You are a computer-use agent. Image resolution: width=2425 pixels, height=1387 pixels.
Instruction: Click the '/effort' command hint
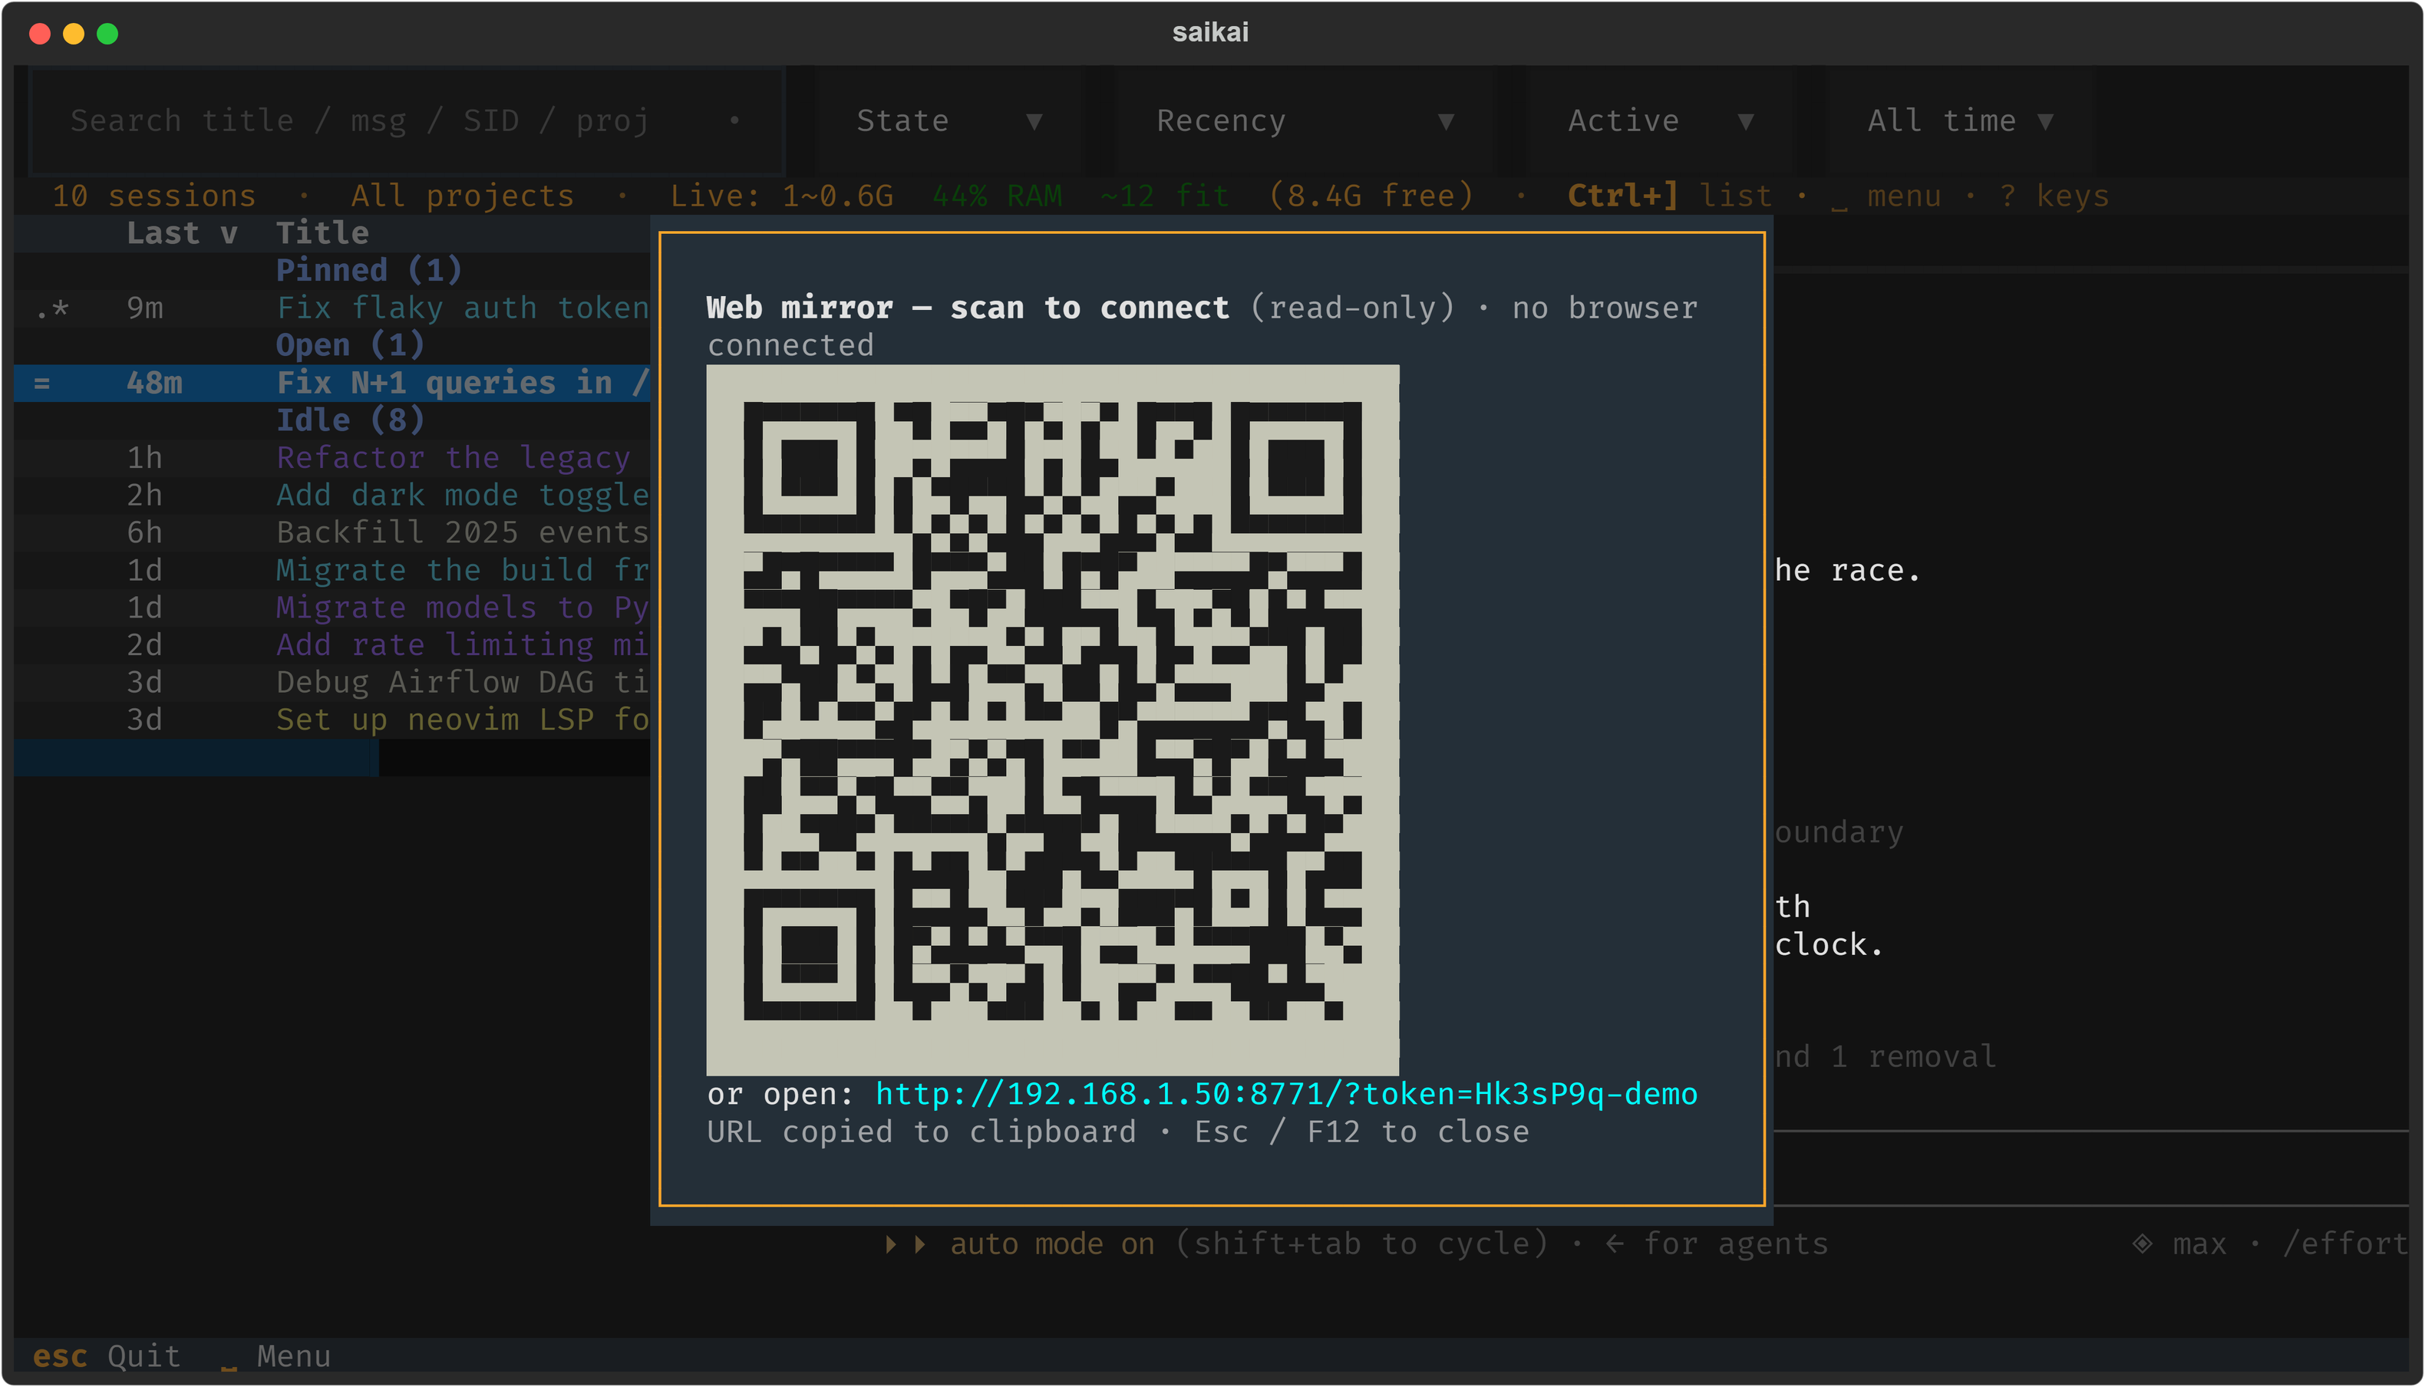2346,1244
